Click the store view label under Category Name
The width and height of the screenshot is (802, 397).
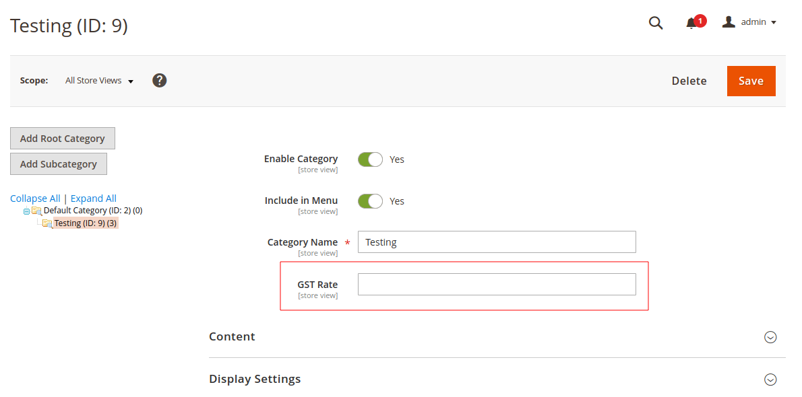point(318,252)
